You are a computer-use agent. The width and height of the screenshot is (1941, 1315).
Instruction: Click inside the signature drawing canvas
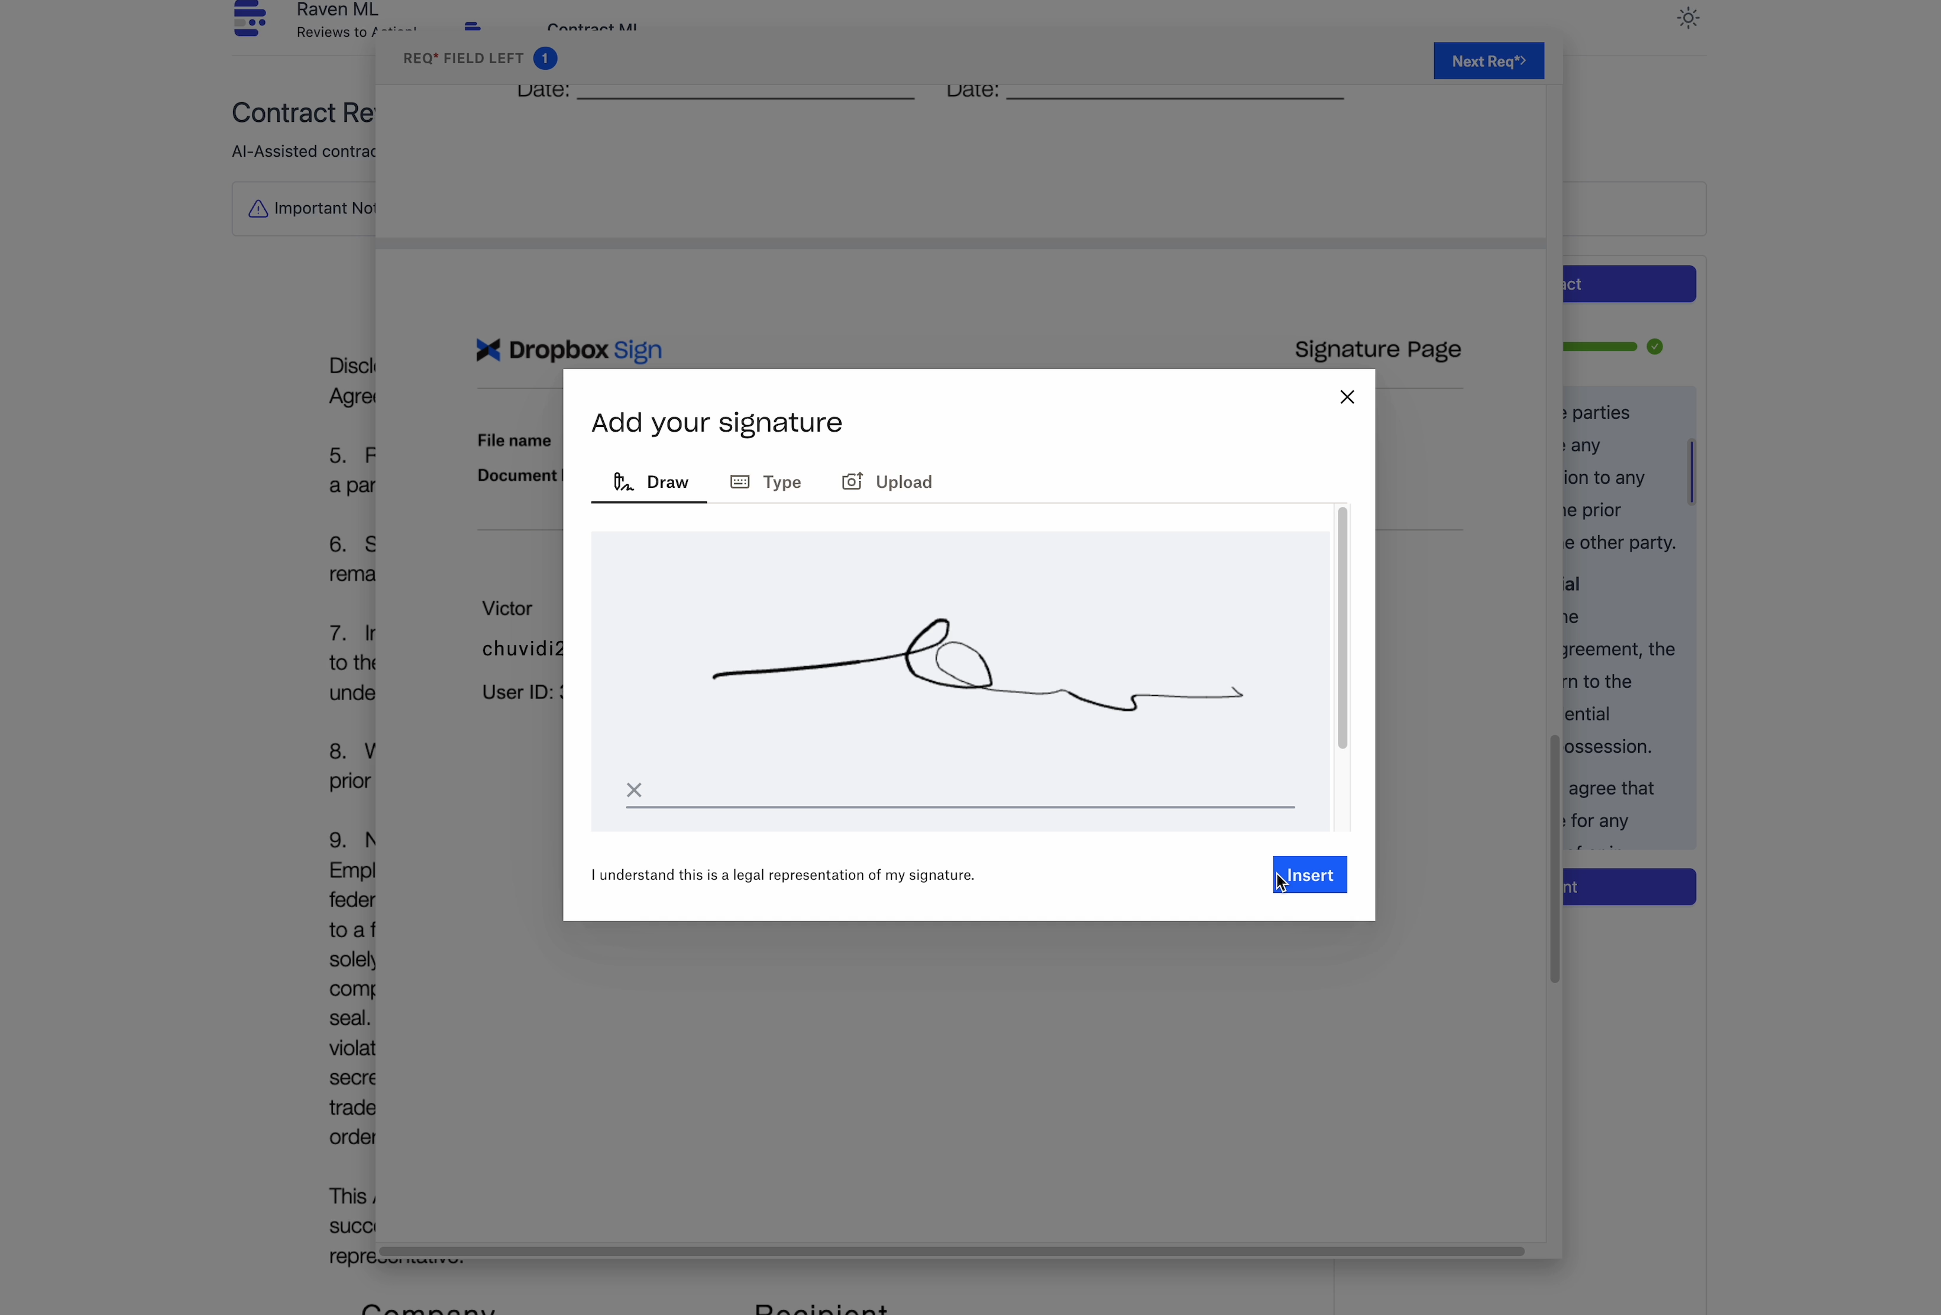tap(960, 584)
